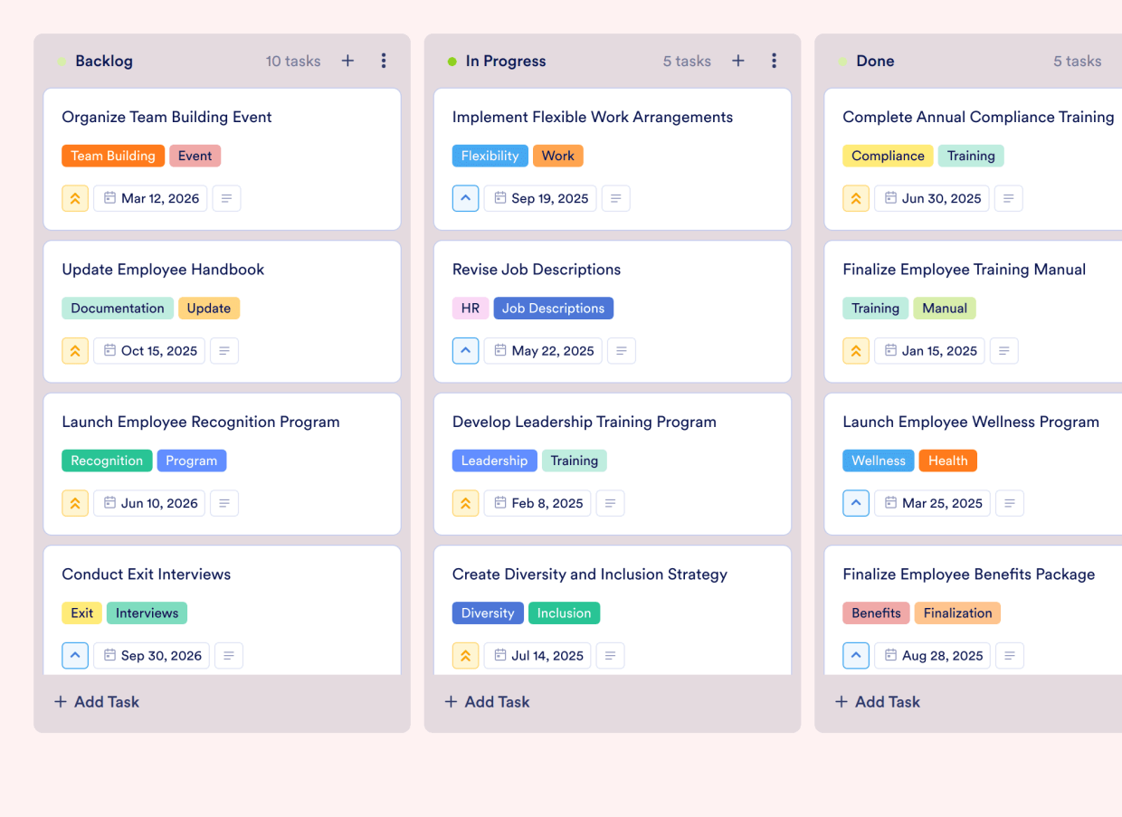This screenshot has width=1122, height=817.
Task: Select the priority icon on Update Employee Handbook
Action: click(75, 350)
